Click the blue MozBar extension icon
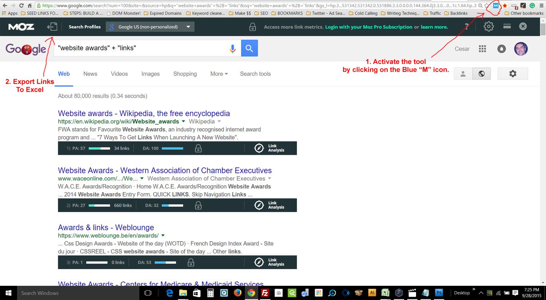Viewport: 546px width, 300px height. click(x=495, y=5)
